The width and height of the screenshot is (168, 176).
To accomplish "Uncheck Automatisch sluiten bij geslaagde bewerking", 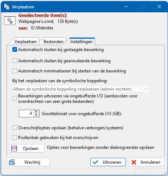I will point(15,50).
